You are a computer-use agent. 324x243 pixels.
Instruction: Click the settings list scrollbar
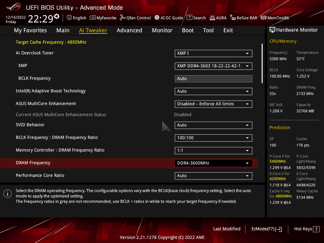tap(262, 63)
